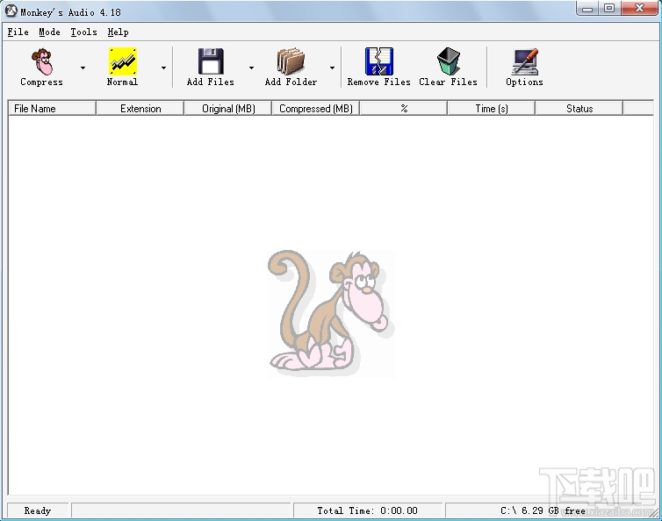Sort by the Original (MB) column header

tap(228, 109)
